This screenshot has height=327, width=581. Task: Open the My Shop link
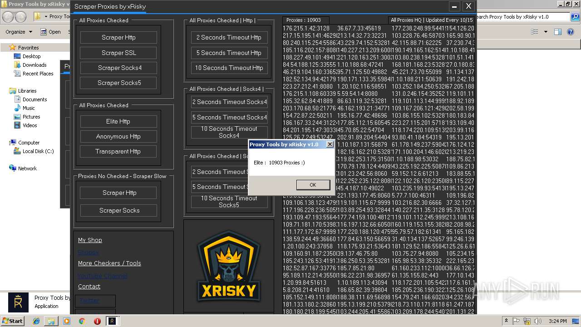(x=90, y=240)
